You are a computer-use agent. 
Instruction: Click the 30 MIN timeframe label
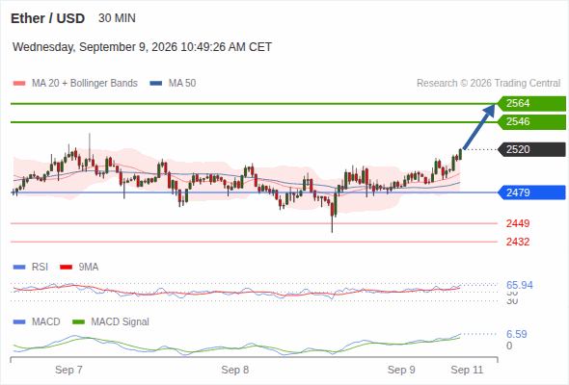pyautogui.click(x=117, y=18)
